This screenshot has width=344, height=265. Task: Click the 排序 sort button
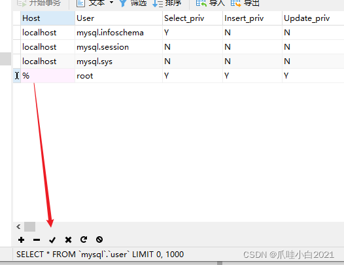[167, 3]
